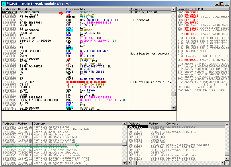Viewport: 231px width, 167px height.
Task: Select the ENTER 7E73, 5B instruction row
Action: pos(87,18)
